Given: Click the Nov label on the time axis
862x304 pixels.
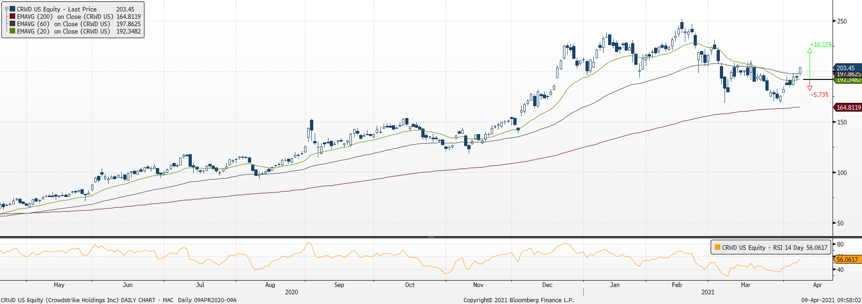Looking at the screenshot, I should tap(478, 285).
